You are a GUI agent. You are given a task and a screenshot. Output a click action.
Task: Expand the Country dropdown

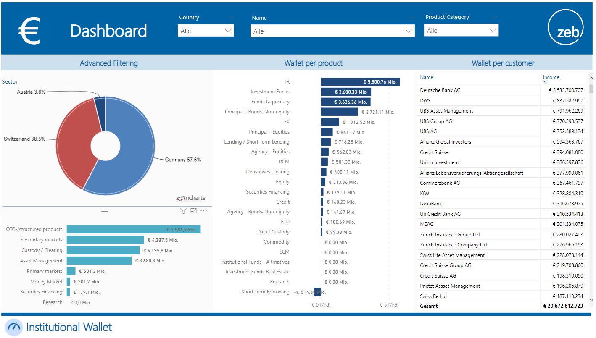pos(228,31)
